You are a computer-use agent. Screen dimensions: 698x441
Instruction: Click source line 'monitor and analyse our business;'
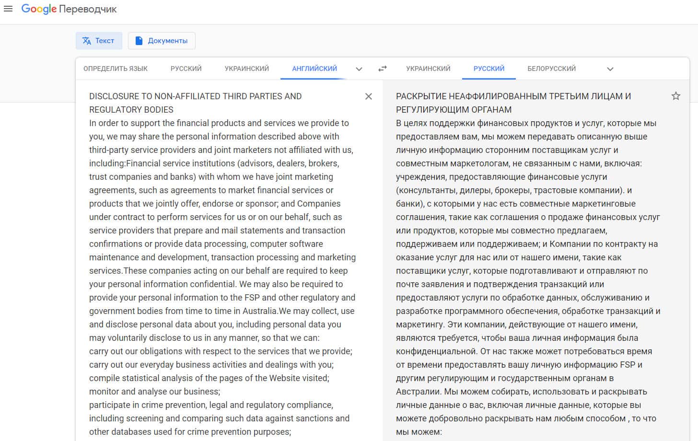(154, 392)
